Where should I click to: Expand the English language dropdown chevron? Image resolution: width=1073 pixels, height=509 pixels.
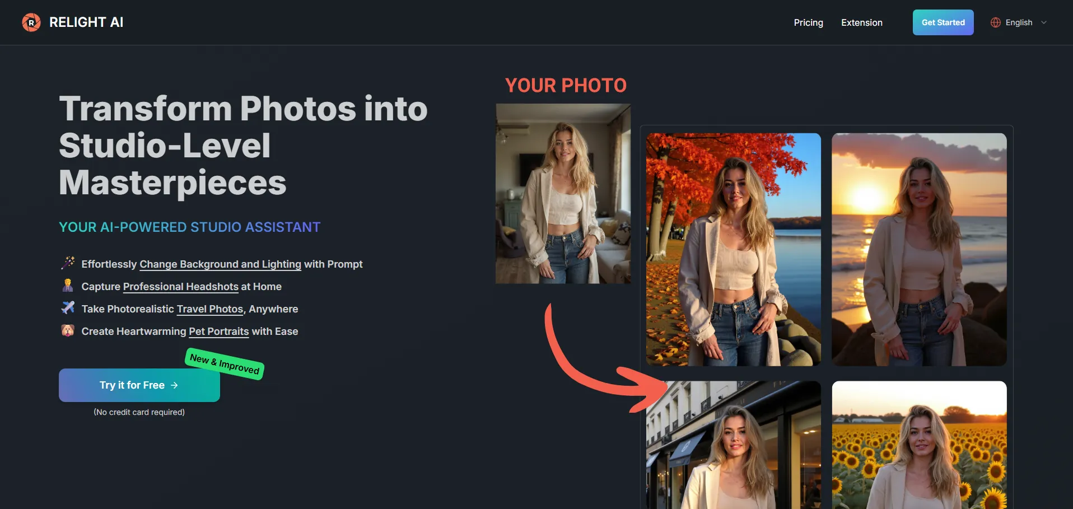point(1044,22)
